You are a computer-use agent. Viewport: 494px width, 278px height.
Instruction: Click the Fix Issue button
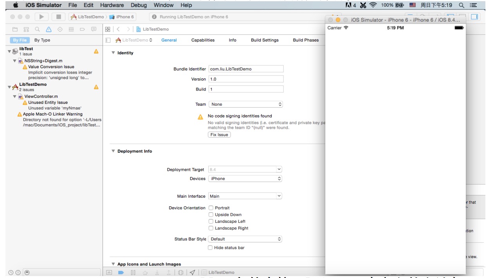click(x=219, y=135)
